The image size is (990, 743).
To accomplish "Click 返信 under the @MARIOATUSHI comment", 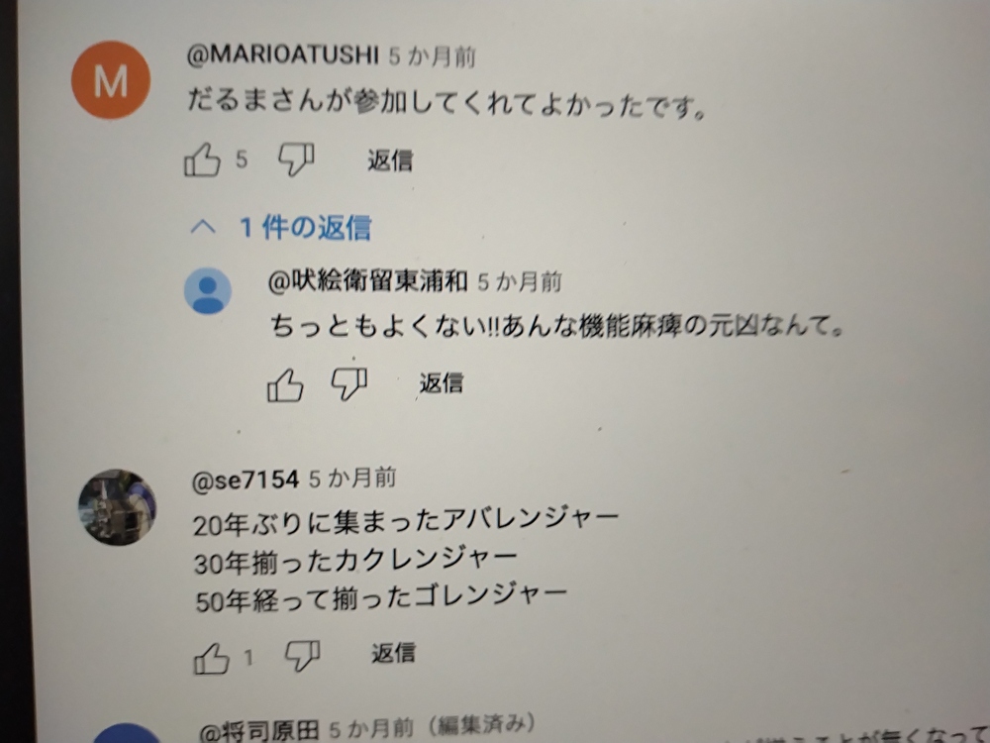I will pos(390,160).
